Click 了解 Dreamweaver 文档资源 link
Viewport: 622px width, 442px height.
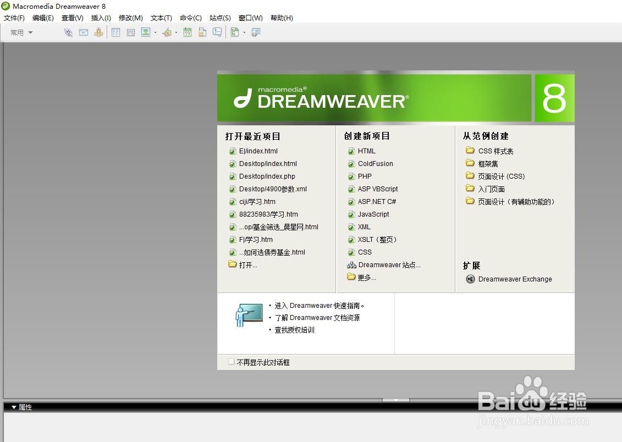(317, 318)
